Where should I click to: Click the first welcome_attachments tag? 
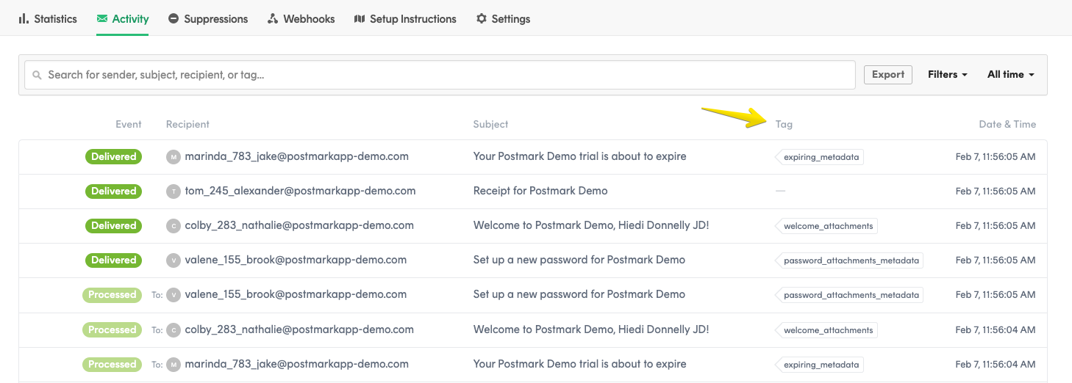[x=828, y=226]
